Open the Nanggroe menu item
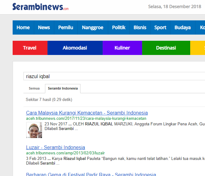 pos(93,27)
